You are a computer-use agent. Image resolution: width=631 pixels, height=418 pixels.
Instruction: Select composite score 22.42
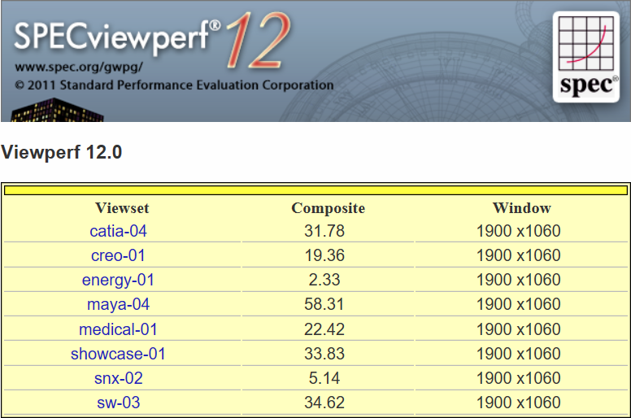(324, 329)
